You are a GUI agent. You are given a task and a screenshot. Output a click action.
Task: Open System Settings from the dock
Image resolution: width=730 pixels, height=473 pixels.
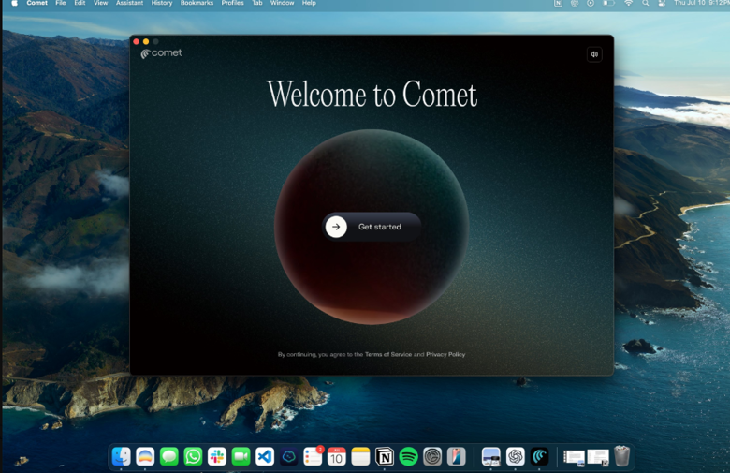432,457
